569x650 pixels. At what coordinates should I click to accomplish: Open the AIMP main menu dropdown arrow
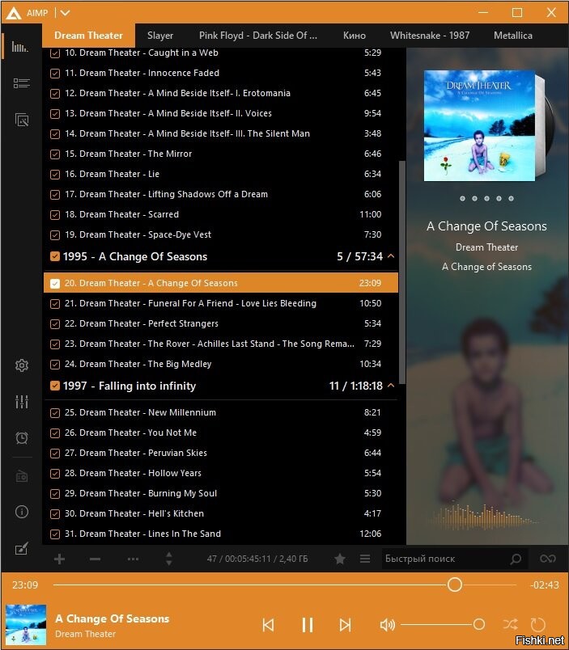pyautogui.click(x=66, y=13)
